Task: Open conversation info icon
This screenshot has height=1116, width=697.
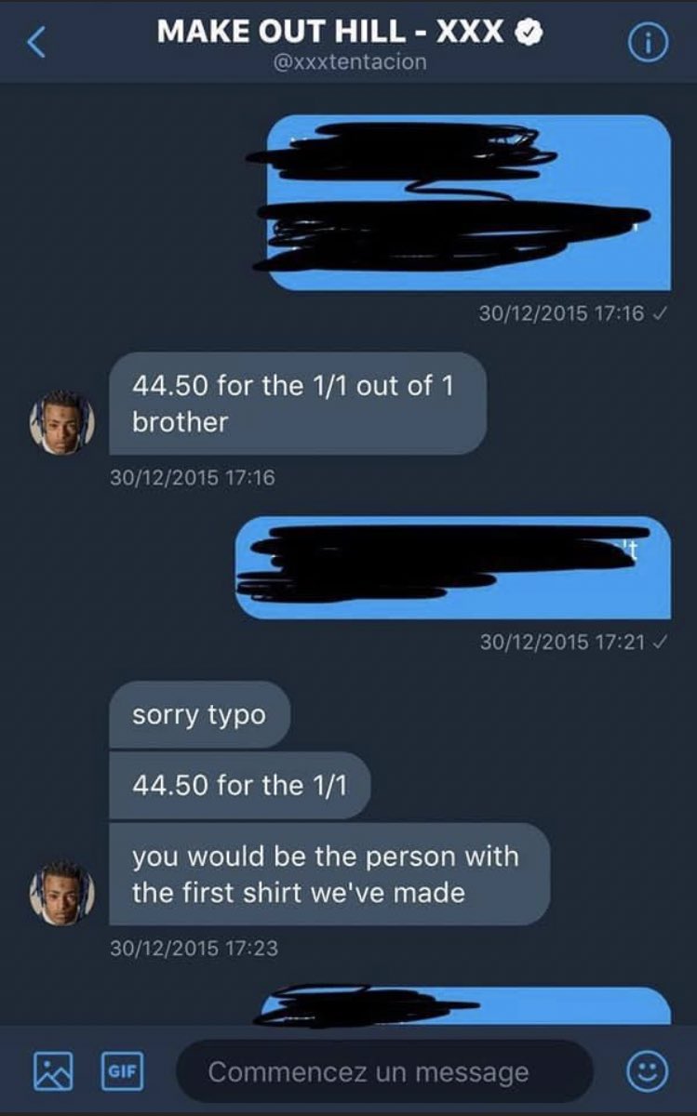Action: click(650, 42)
